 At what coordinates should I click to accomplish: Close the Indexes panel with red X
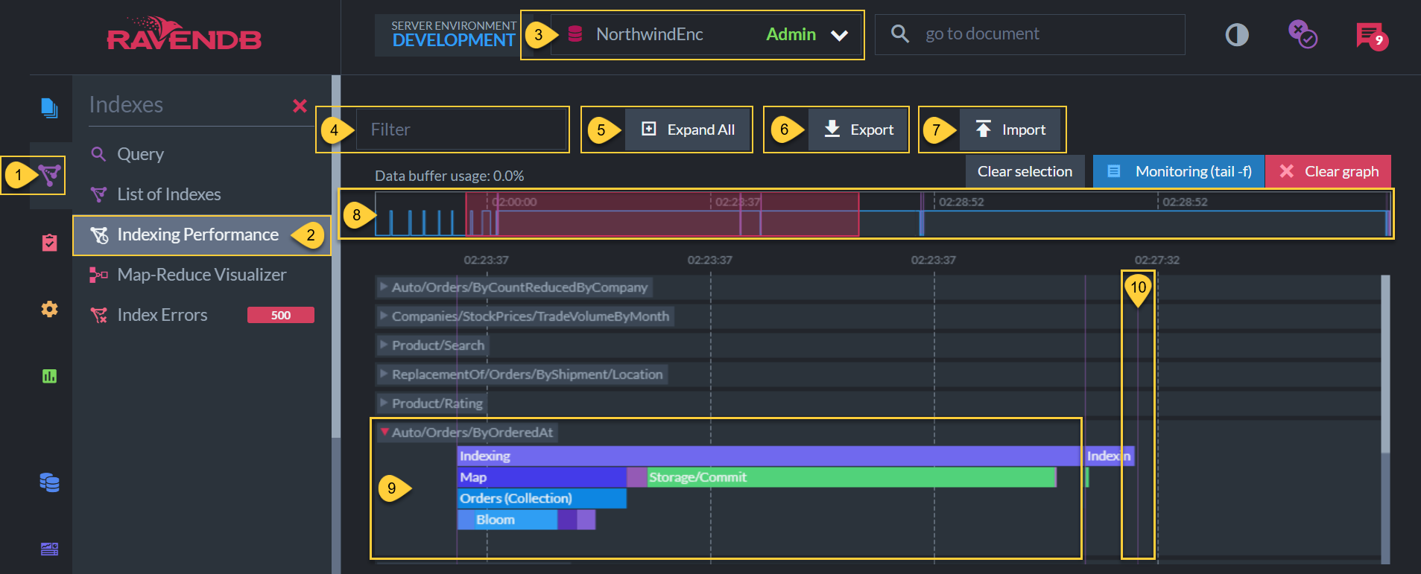pyautogui.click(x=300, y=106)
